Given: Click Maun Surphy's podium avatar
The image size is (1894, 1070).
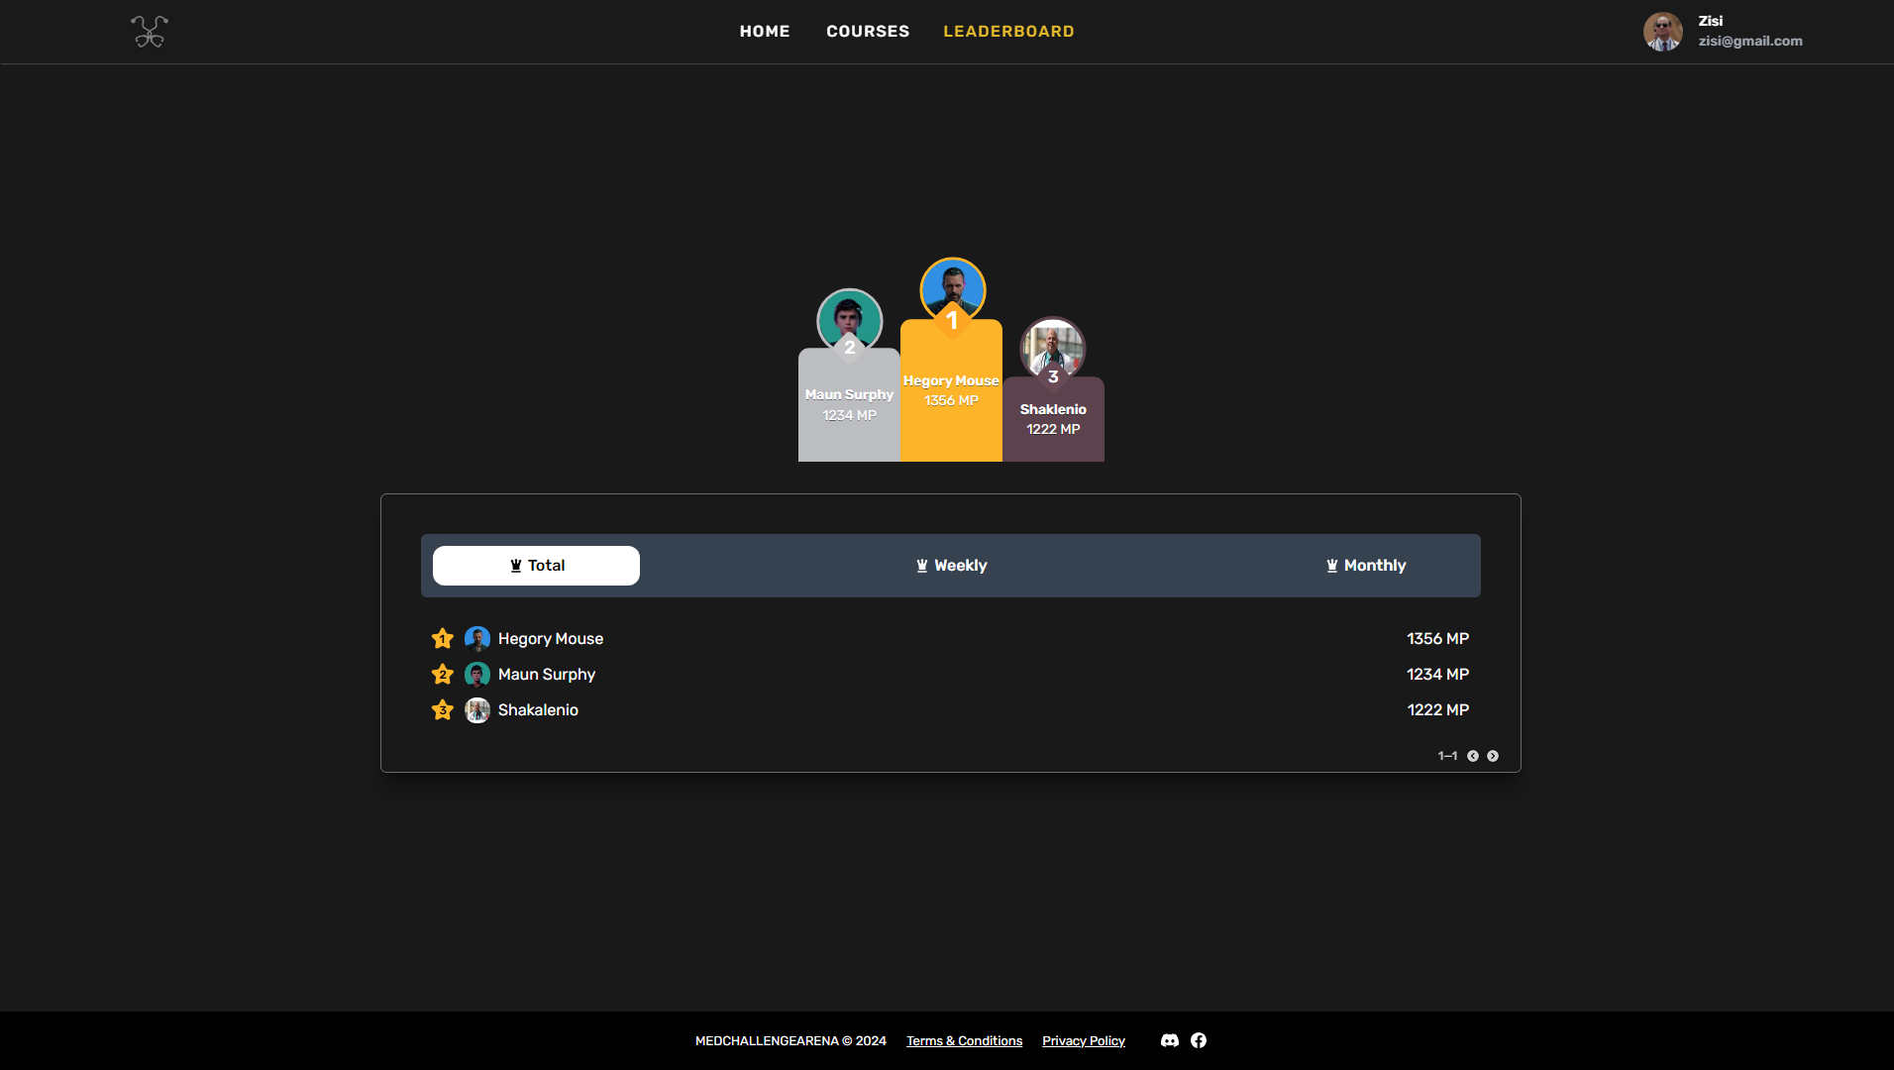Looking at the screenshot, I should [x=850, y=321].
